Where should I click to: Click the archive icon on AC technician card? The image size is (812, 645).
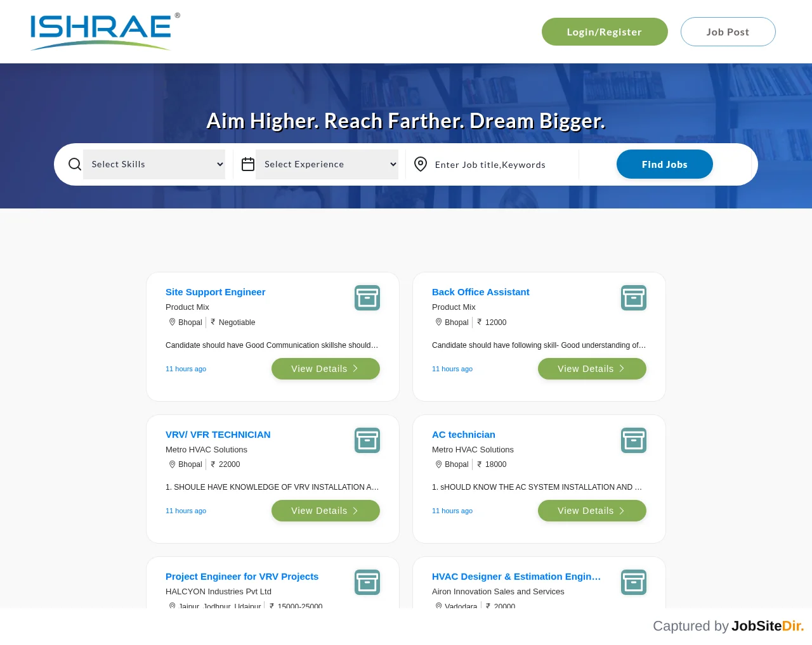click(634, 440)
